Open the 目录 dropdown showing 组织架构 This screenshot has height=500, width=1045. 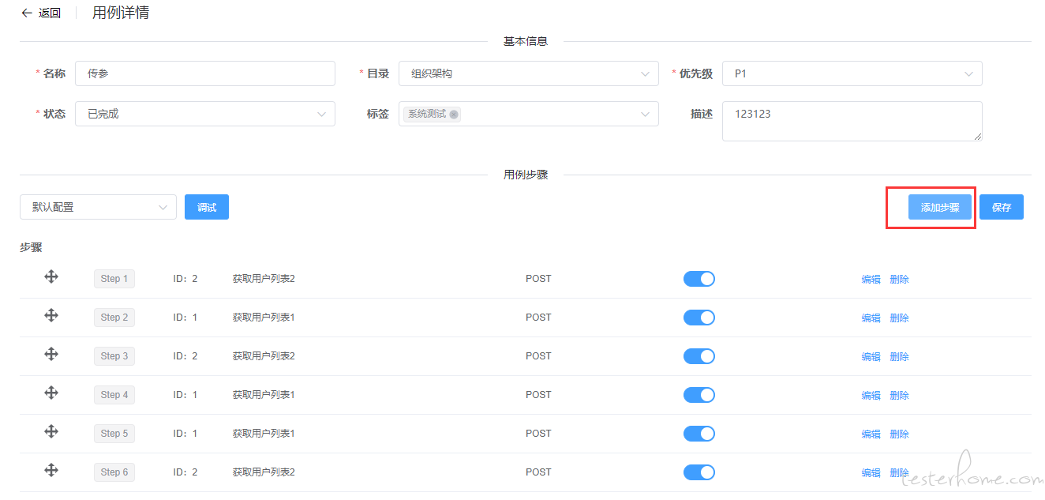point(529,73)
